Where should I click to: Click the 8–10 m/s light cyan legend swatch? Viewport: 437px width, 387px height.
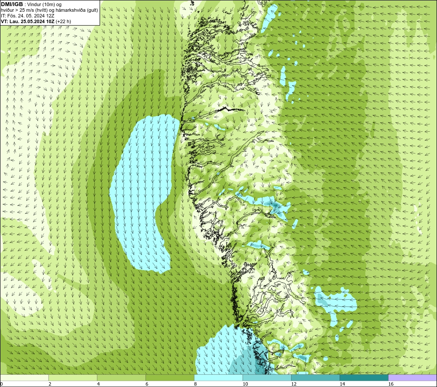click(x=218, y=377)
